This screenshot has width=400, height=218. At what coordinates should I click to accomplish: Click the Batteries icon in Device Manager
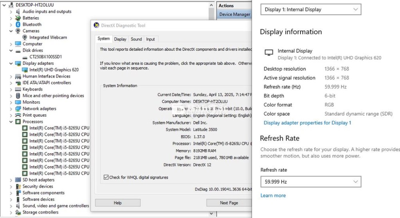pos(18,18)
